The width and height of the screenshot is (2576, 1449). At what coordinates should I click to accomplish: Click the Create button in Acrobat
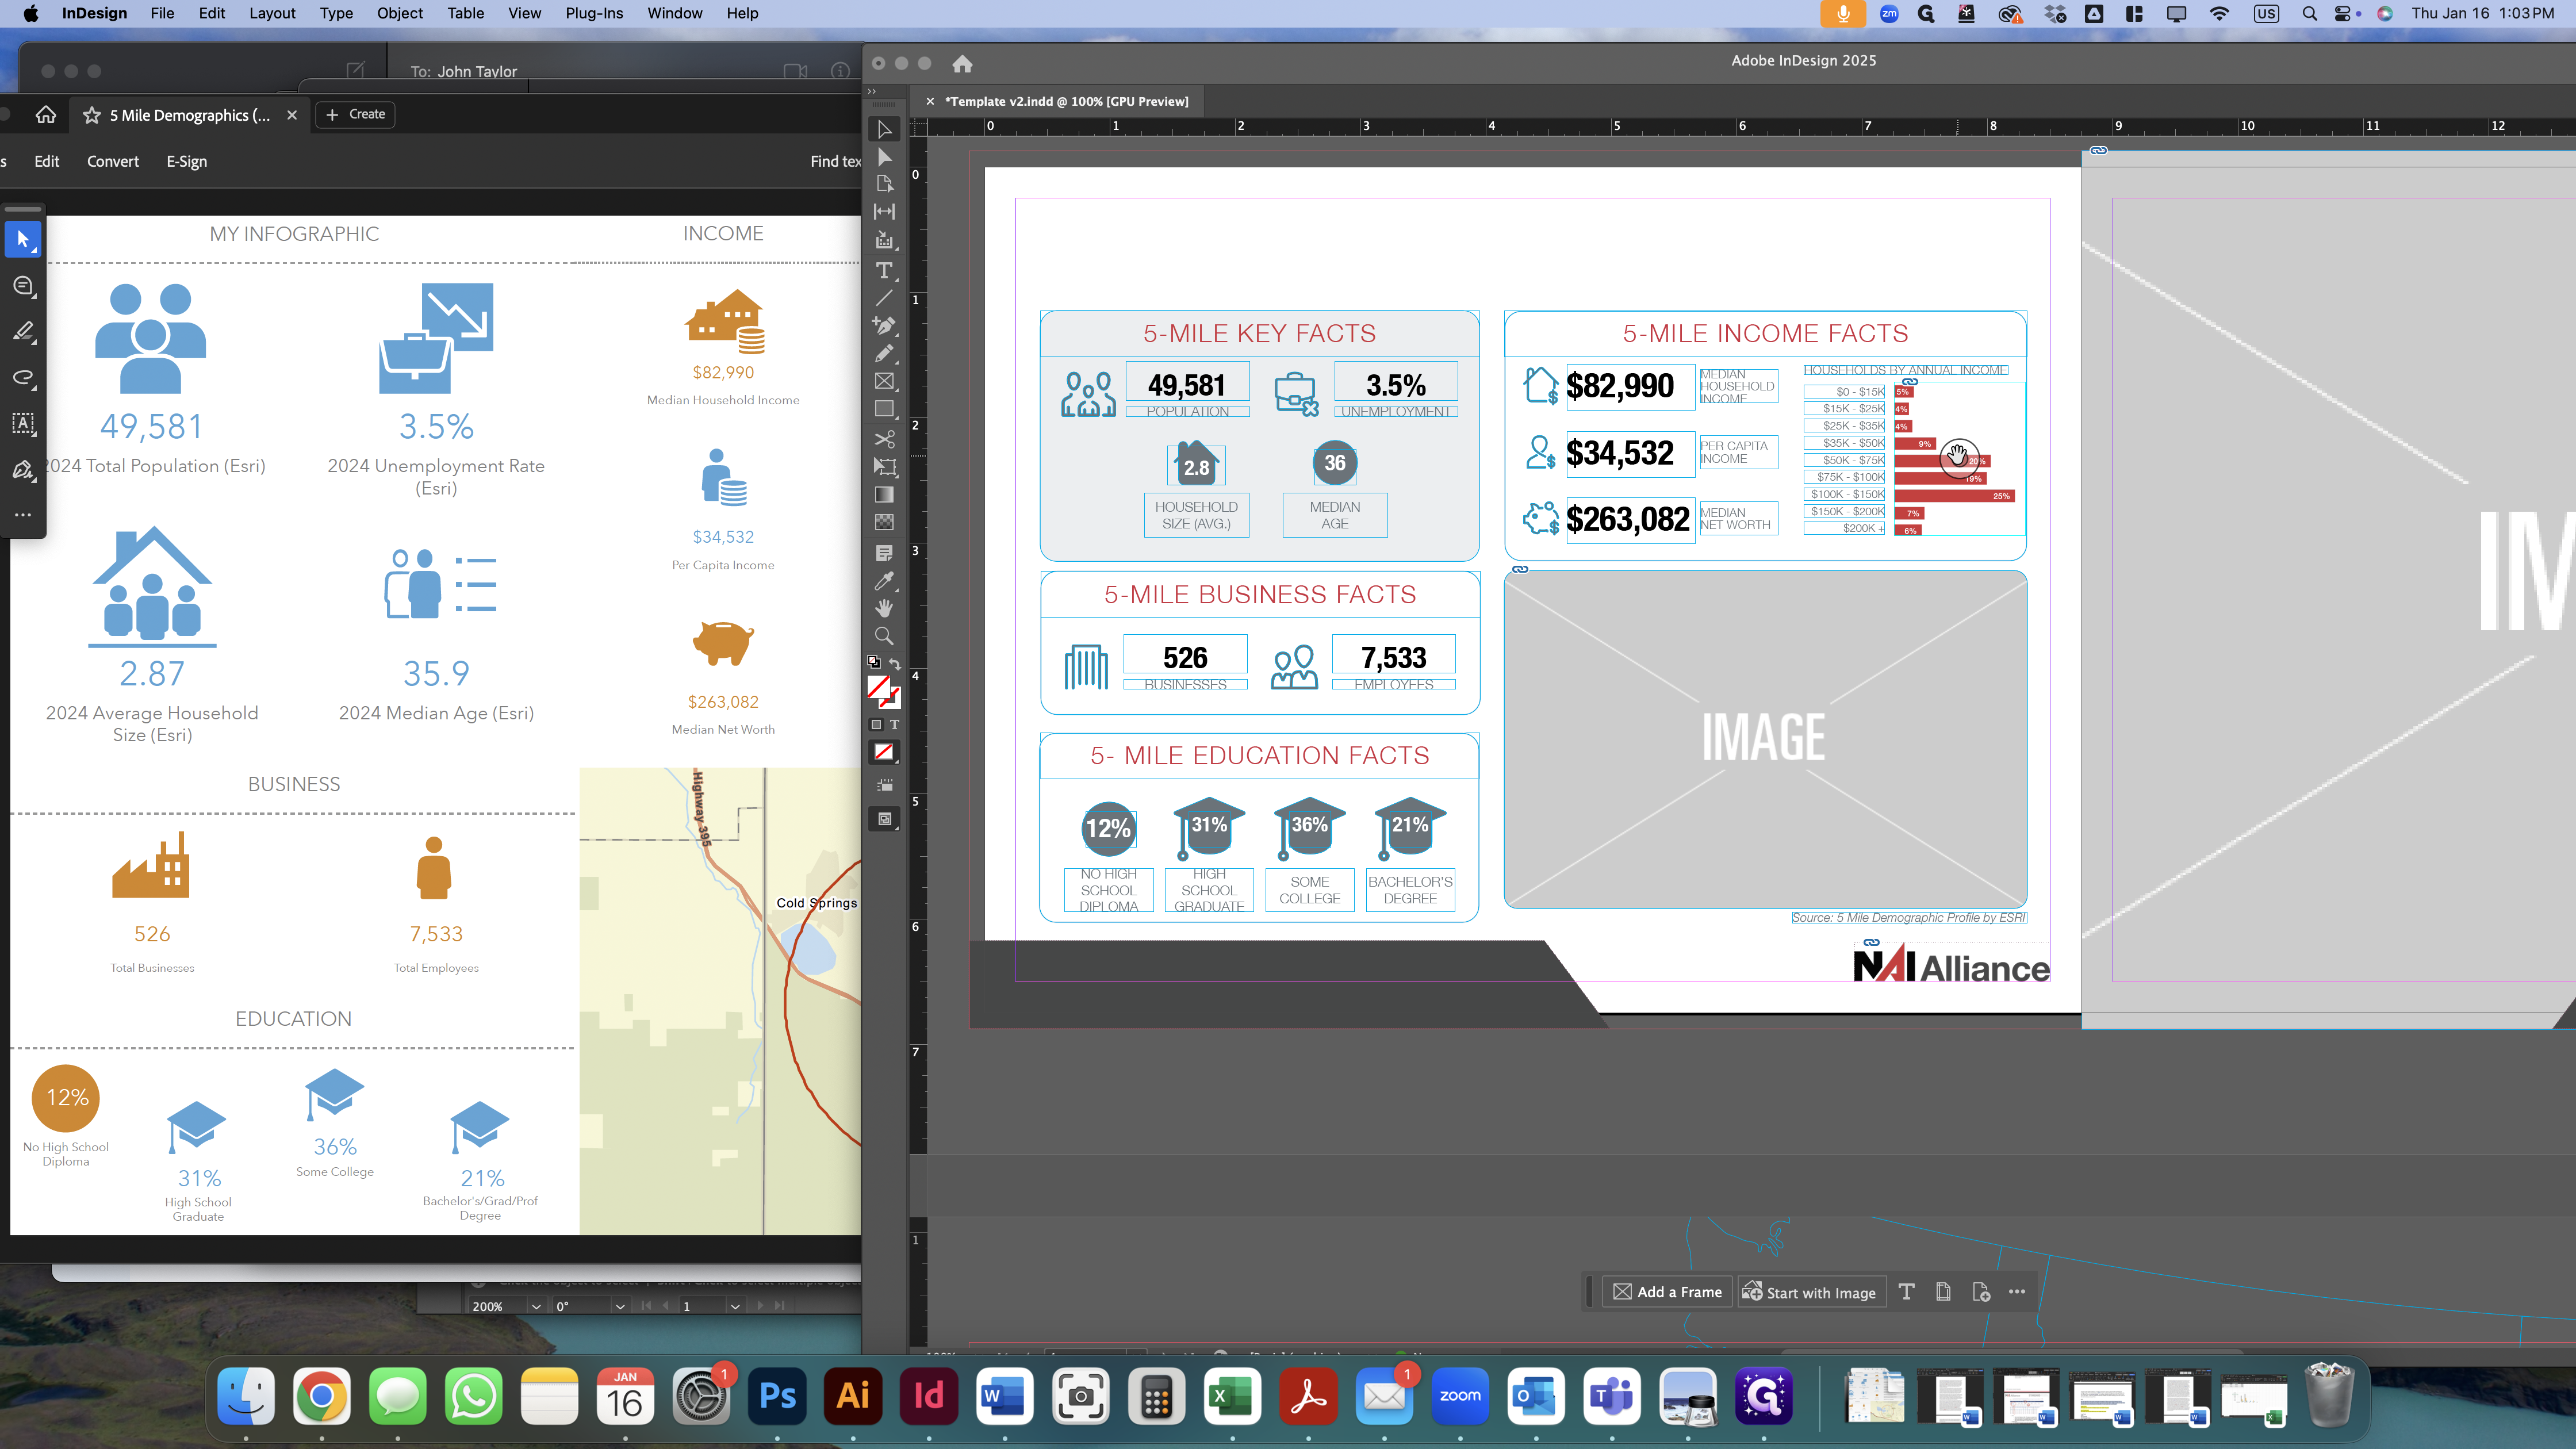click(356, 114)
